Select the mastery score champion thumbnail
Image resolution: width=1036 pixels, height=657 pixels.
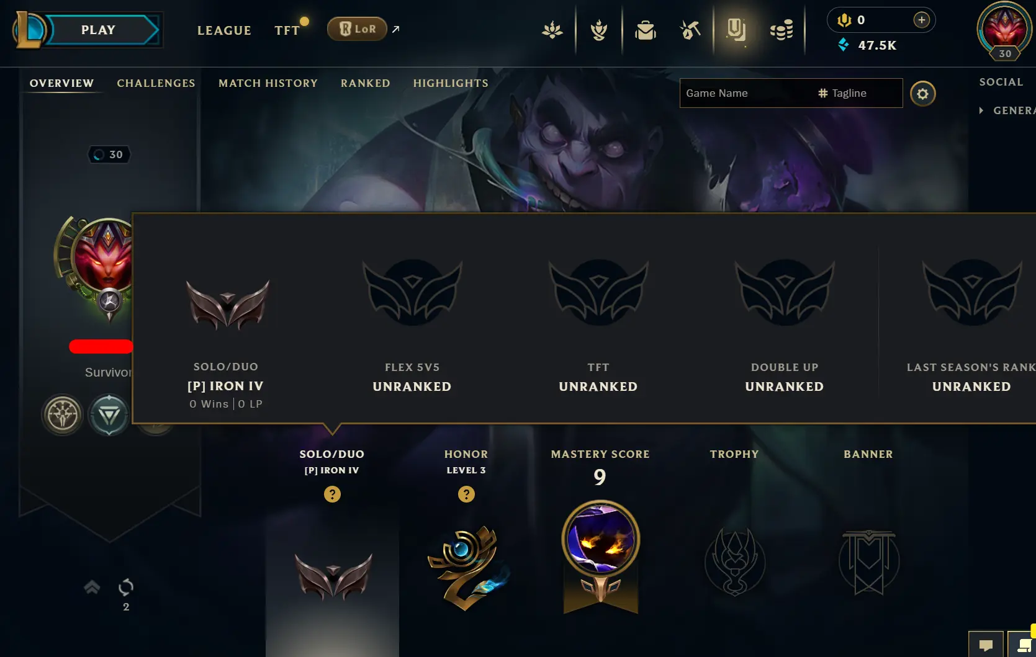point(601,539)
